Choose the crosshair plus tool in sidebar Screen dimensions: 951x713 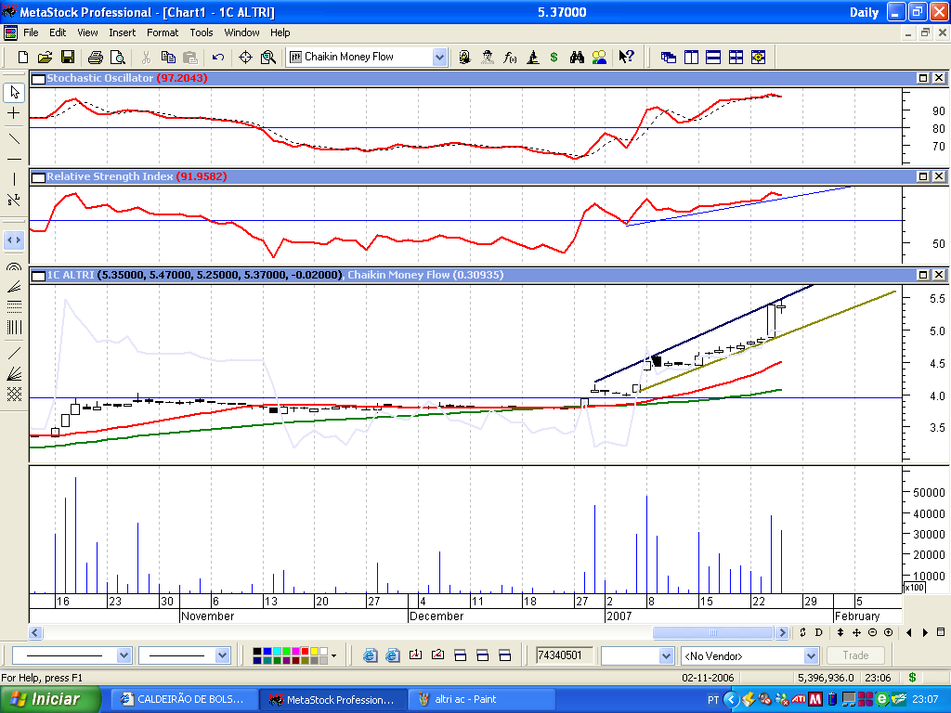coord(14,113)
